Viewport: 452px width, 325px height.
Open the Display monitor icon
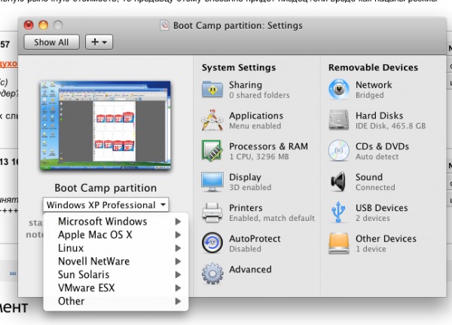[x=212, y=182]
